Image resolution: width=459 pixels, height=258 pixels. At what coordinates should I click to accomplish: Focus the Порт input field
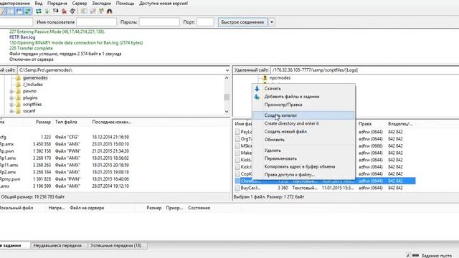pyautogui.click(x=205, y=22)
